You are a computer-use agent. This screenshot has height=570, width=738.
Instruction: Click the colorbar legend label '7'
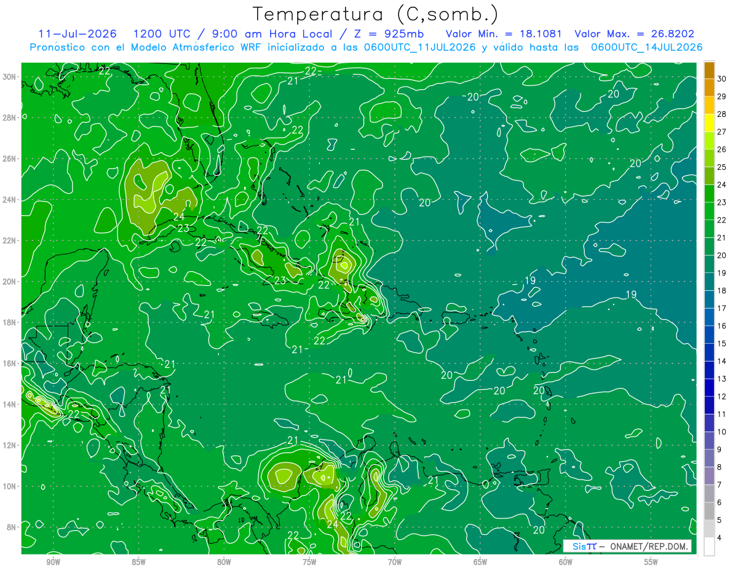click(x=720, y=485)
